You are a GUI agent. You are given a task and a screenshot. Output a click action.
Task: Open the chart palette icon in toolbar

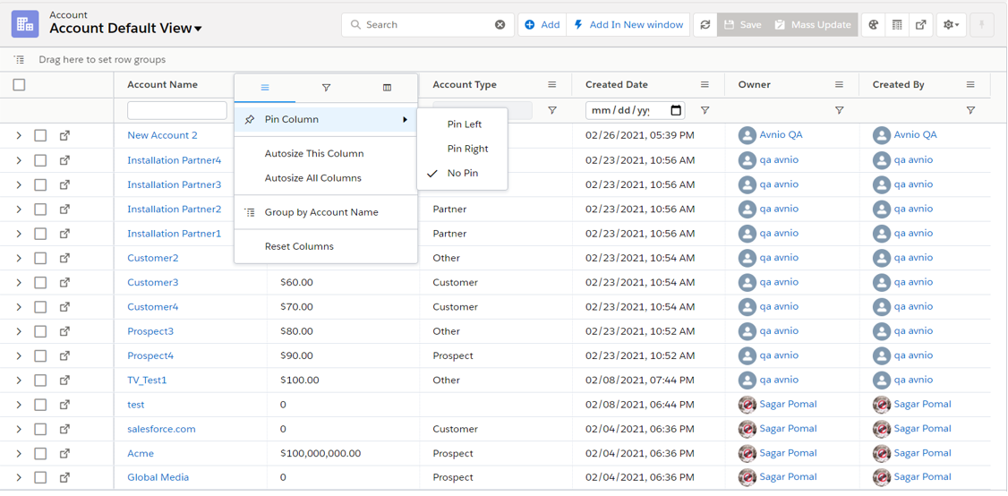(874, 25)
